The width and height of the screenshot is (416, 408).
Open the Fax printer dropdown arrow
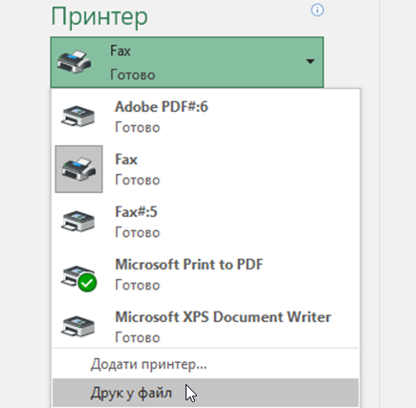point(310,61)
